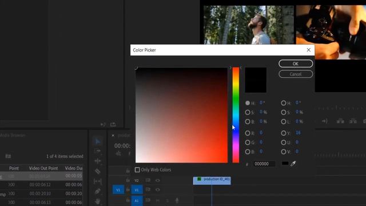Select the Hand tool
Screen dimensions: 366x206
[98, 201]
